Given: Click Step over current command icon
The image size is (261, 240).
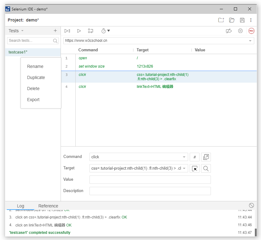Looking at the screenshot, I should (90, 31).
